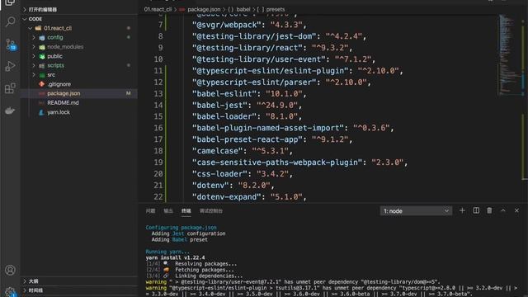The height and width of the screenshot is (297, 528).
Task: Select terminal dropdown '1: node'
Action: [416, 211]
